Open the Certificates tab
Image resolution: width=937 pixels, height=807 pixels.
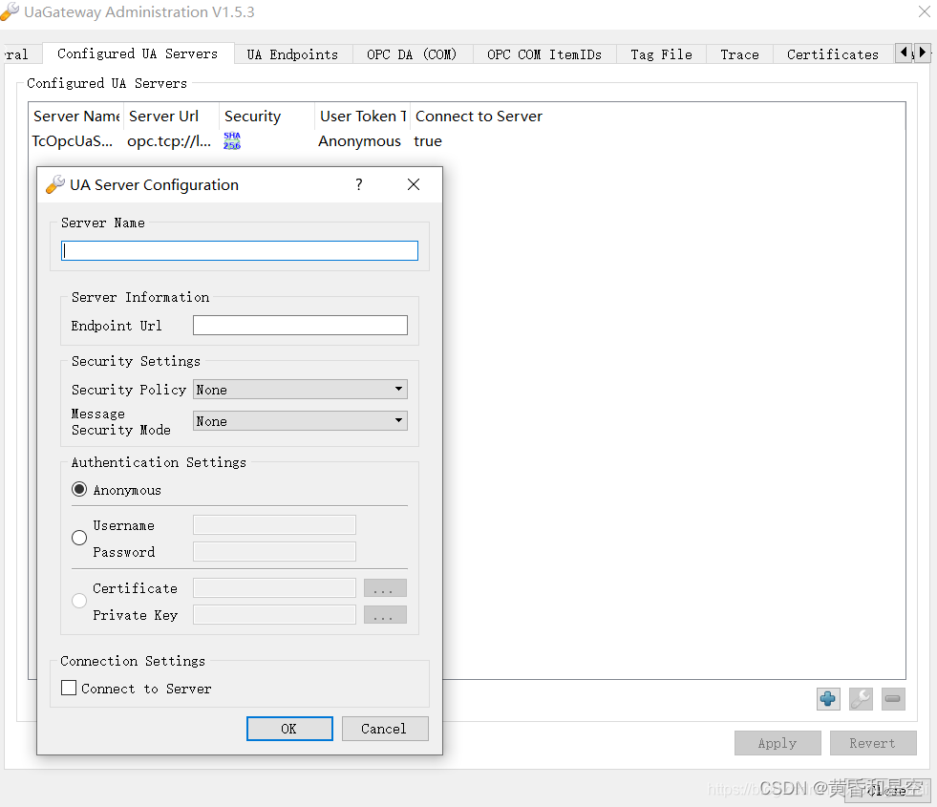[x=832, y=54]
